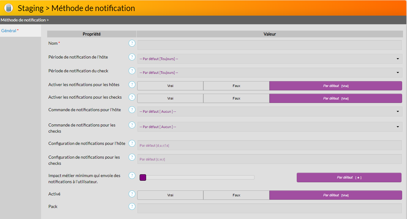
Task: Open help for Période de notification de l'hôte
Action: click(x=132, y=57)
